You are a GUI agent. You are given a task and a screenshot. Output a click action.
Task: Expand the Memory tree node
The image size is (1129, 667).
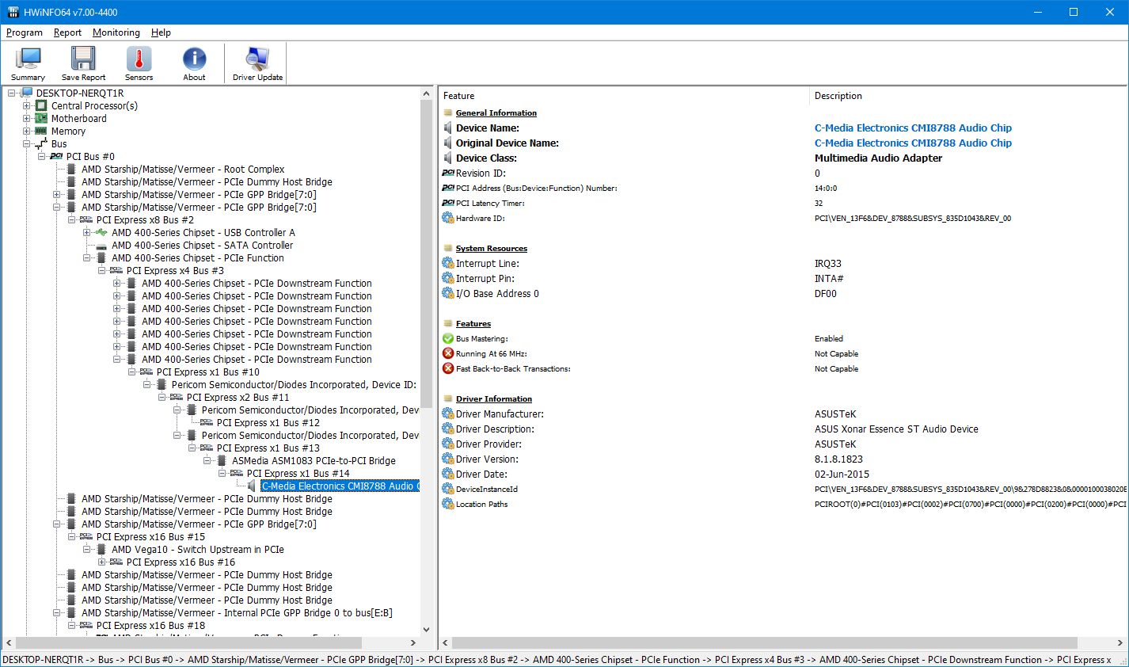click(27, 131)
